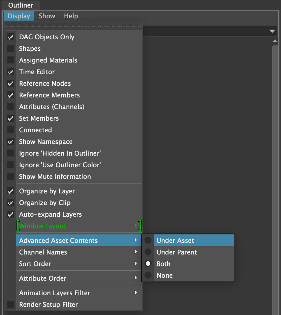
Task: Open the Animation Layers Filter submenu
Action: 79,293
